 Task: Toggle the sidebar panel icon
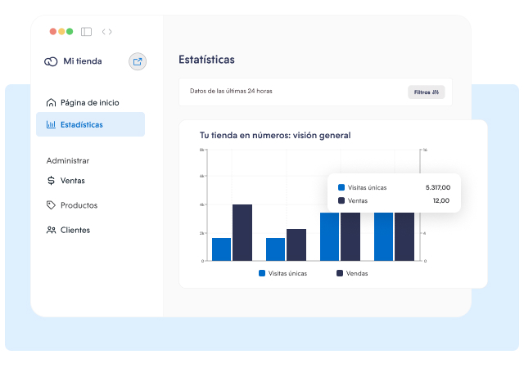tap(86, 32)
